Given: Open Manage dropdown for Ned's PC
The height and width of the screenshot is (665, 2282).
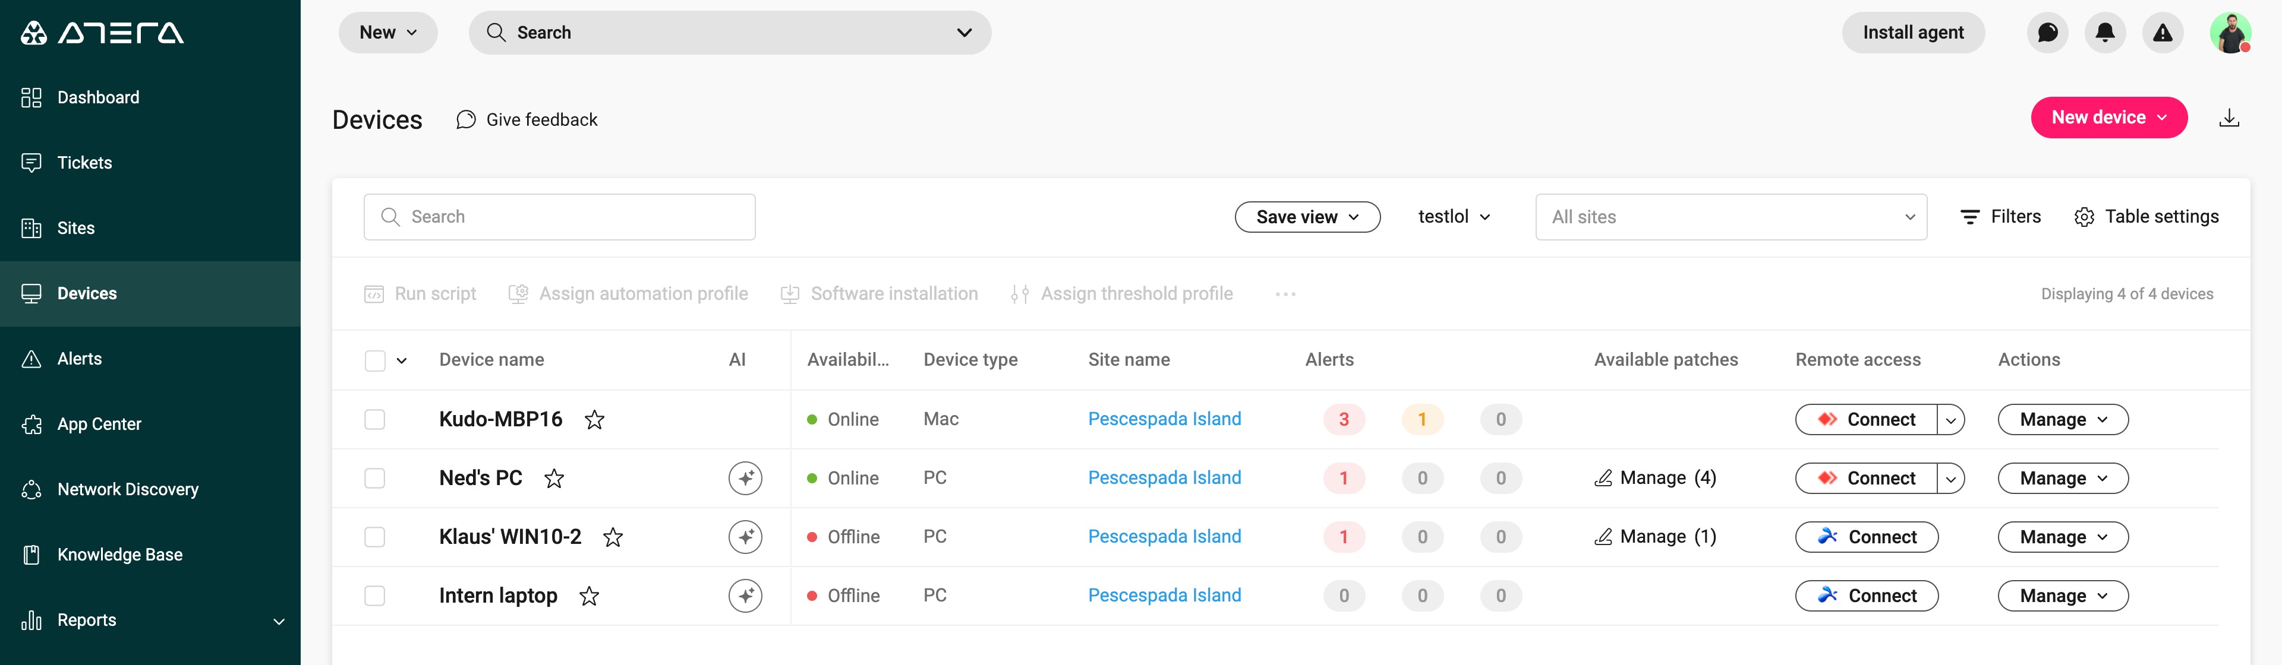Looking at the screenshot, I should point(2062,478).
